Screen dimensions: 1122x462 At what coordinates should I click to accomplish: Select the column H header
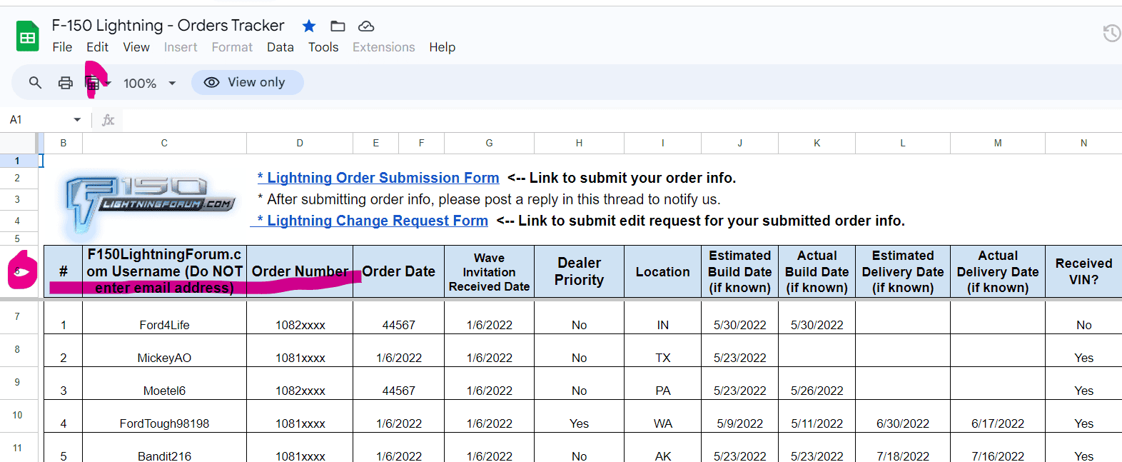[579, 144]
